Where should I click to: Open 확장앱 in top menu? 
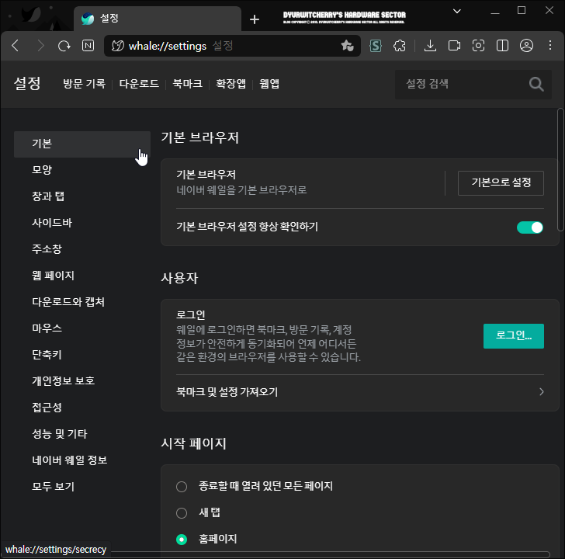pos(231,84)
